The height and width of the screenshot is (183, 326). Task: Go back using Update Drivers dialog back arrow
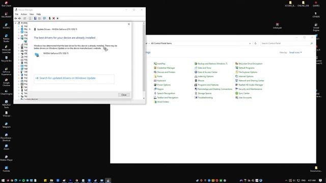(30, 29)
